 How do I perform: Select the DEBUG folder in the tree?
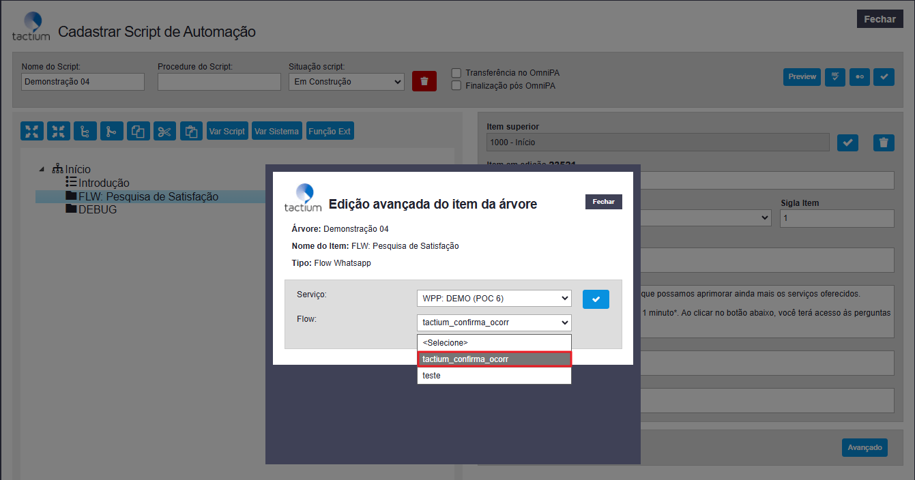tap(97, 210)
